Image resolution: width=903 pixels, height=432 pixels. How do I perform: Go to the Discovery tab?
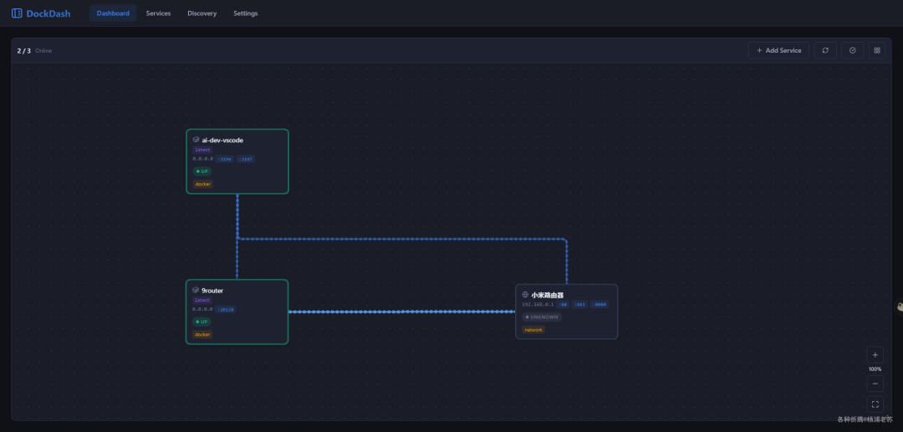click(202, 13)
